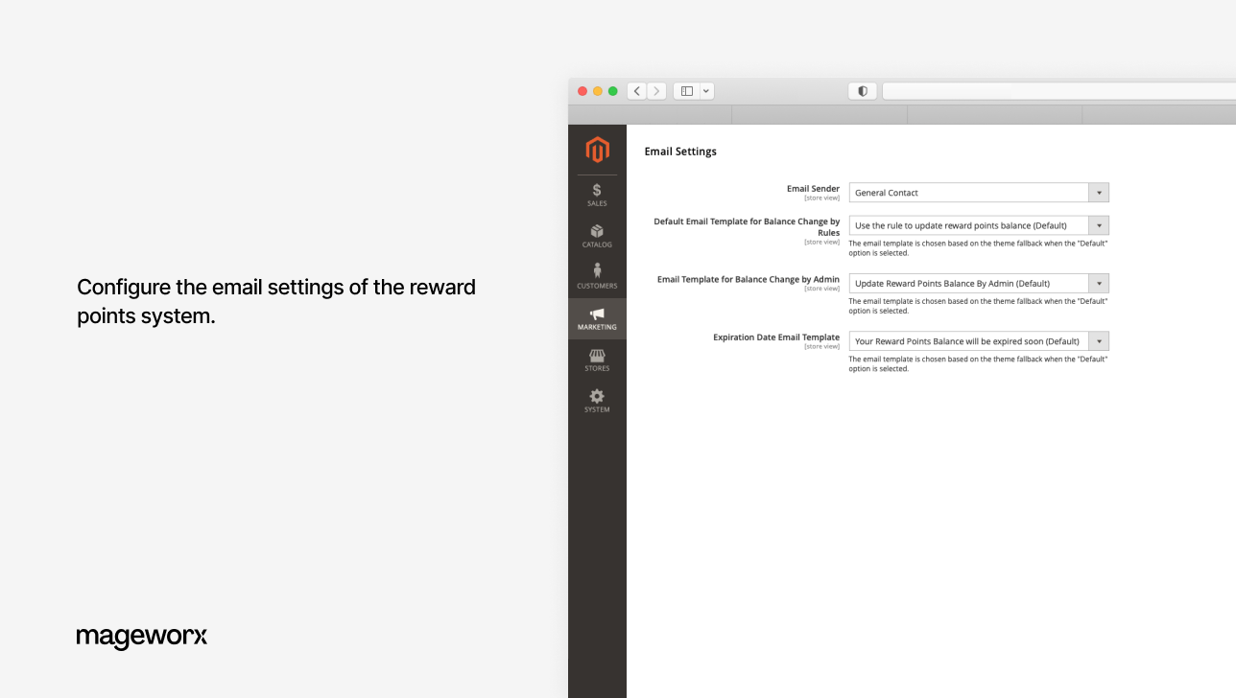The width and height of the screenshot is (1236, 698).
Task: Open the Stores section in the sidebar
Action: pos(597,359)
